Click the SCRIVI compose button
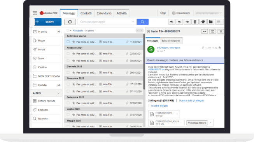This screenshot has width=254, height=142. (48, 22)
